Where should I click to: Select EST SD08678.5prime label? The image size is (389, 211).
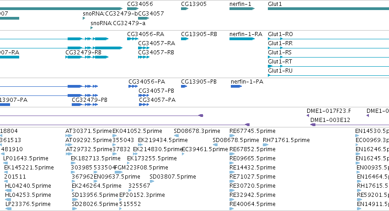(236, 140)
